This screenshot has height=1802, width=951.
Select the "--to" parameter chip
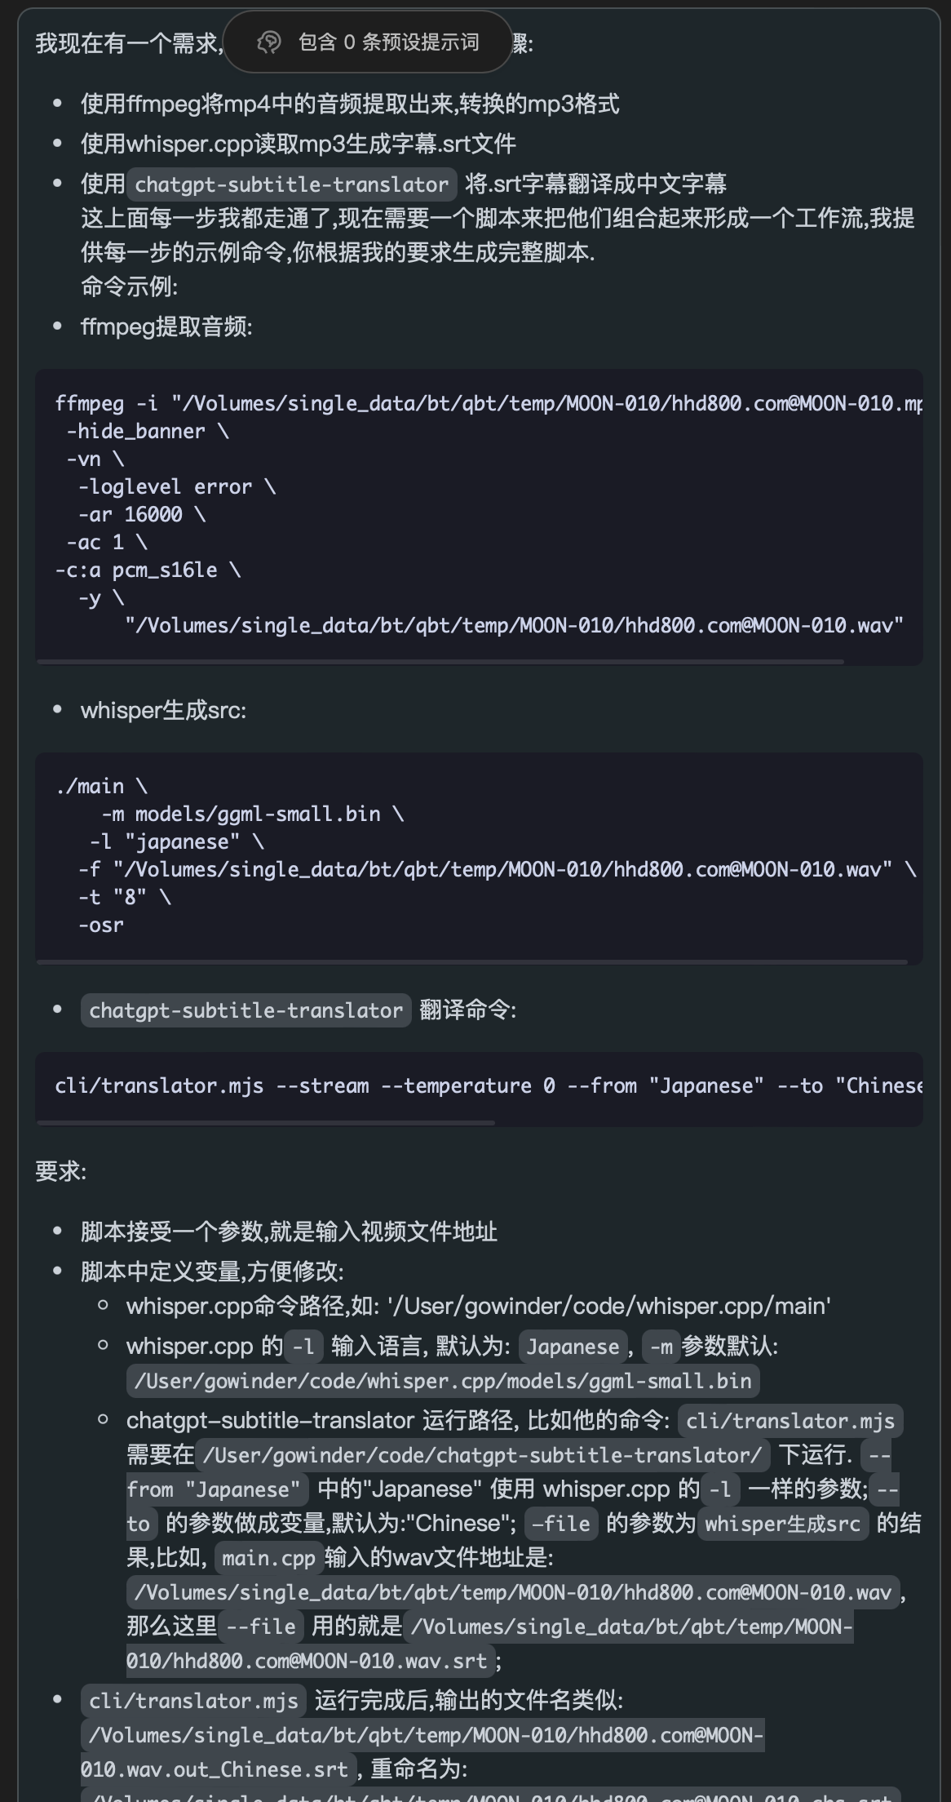[x=135, y=1523]
